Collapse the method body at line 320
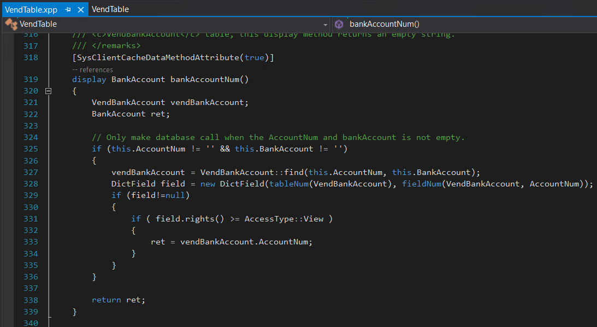The width and height of the screenshot is (597, 327). pos(49,91)
